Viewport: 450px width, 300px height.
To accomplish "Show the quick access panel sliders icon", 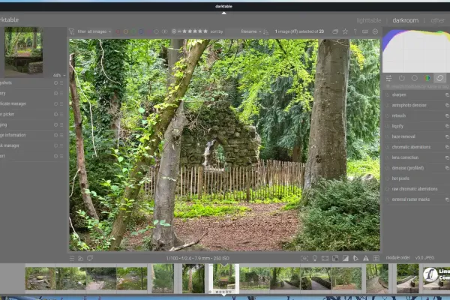I will pyautogui.click(x=388, y=78).
